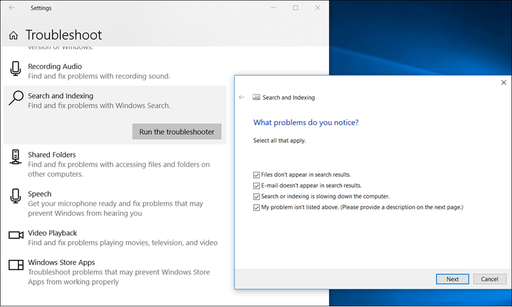
Task: Click the "Select all that apply." text
Action: 280,140
